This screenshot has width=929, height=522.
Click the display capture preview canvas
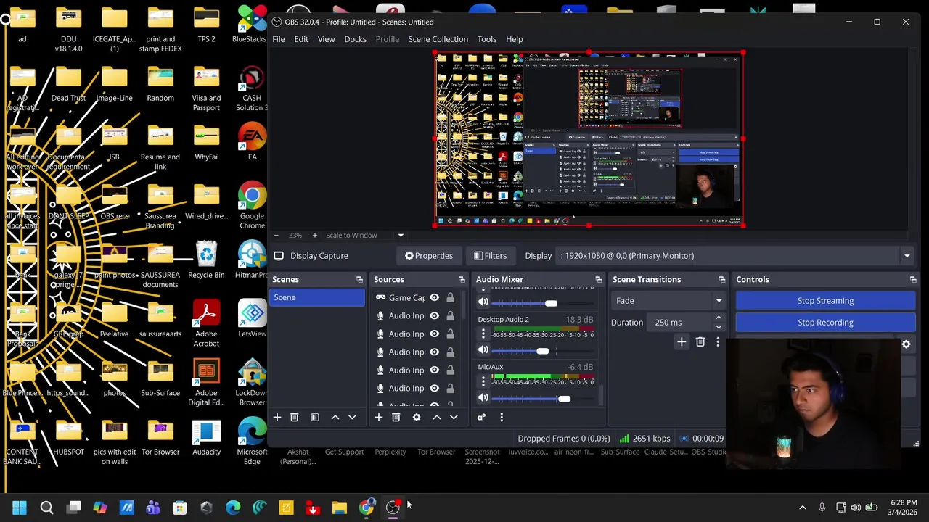589,139
